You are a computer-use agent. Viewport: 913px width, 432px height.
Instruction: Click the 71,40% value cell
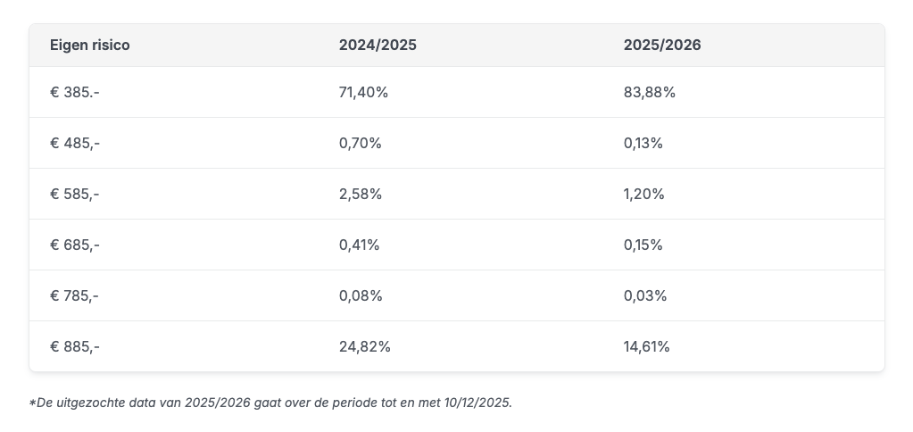(x=363, y=92)
